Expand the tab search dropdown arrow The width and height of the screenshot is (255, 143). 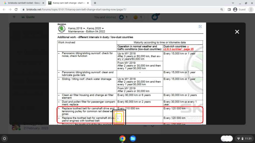(233, 3)
